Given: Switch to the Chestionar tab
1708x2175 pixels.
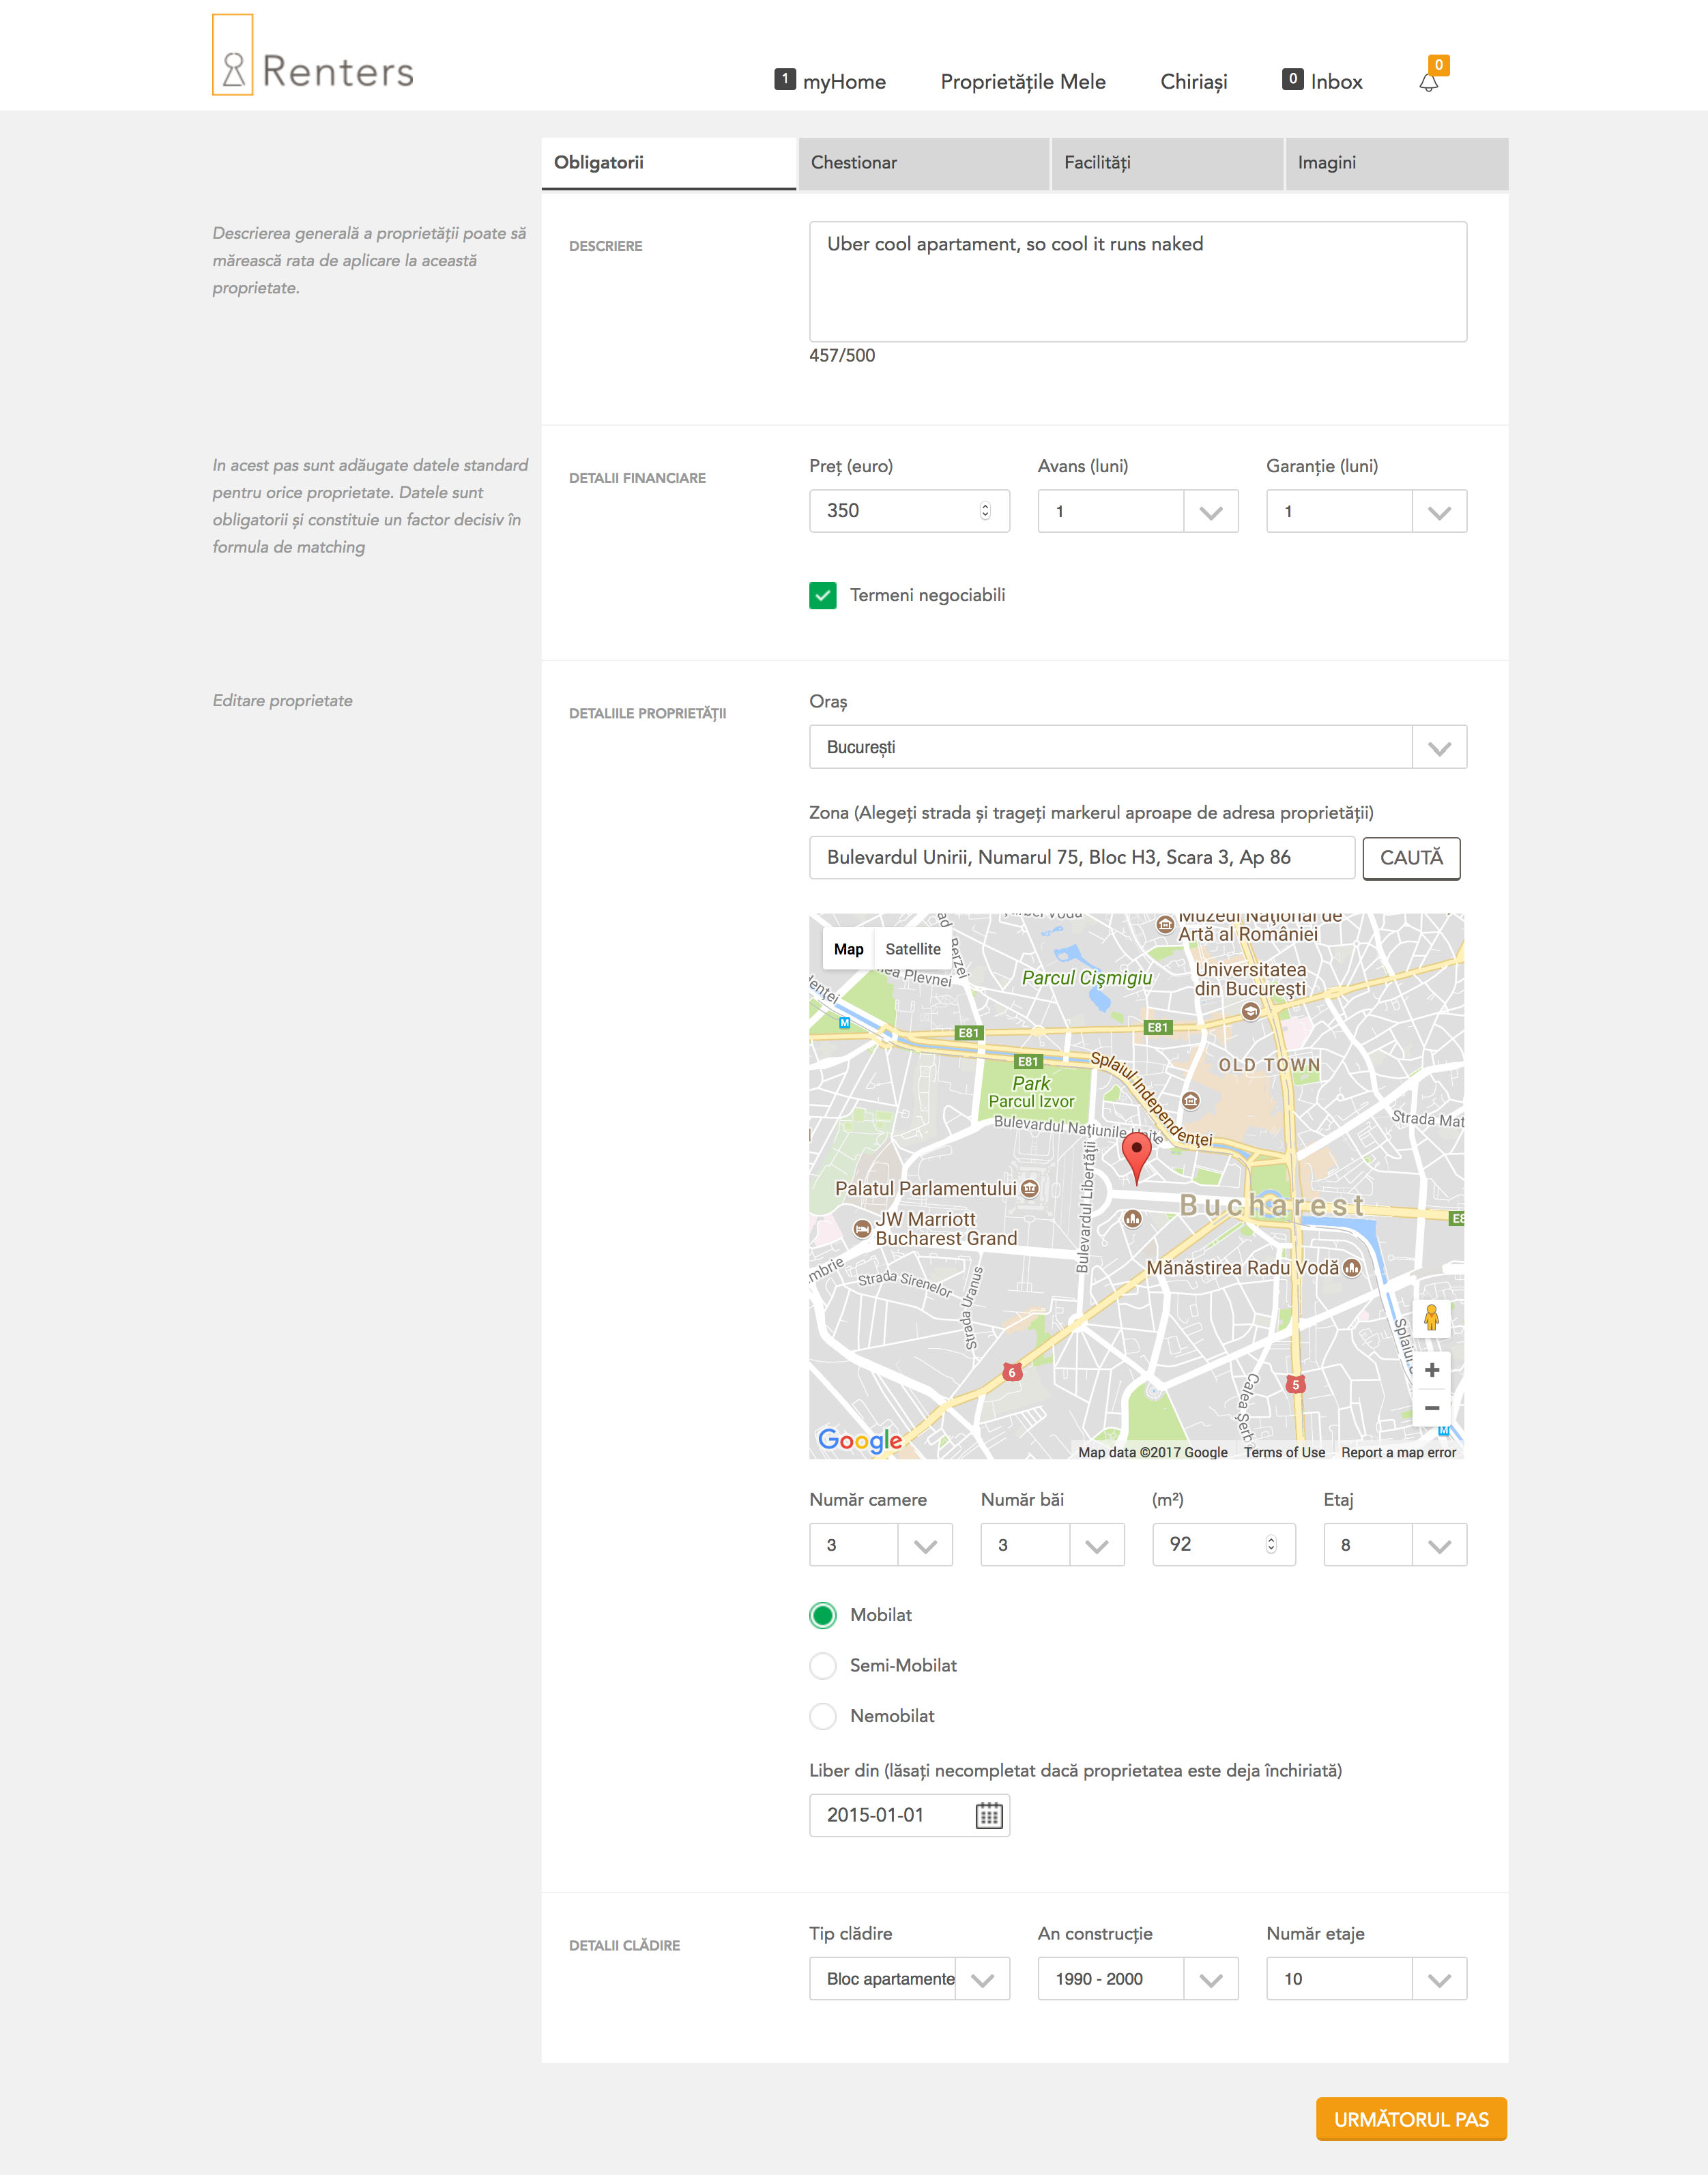Looking at the screenshot, I should click(x=922, y=163).
